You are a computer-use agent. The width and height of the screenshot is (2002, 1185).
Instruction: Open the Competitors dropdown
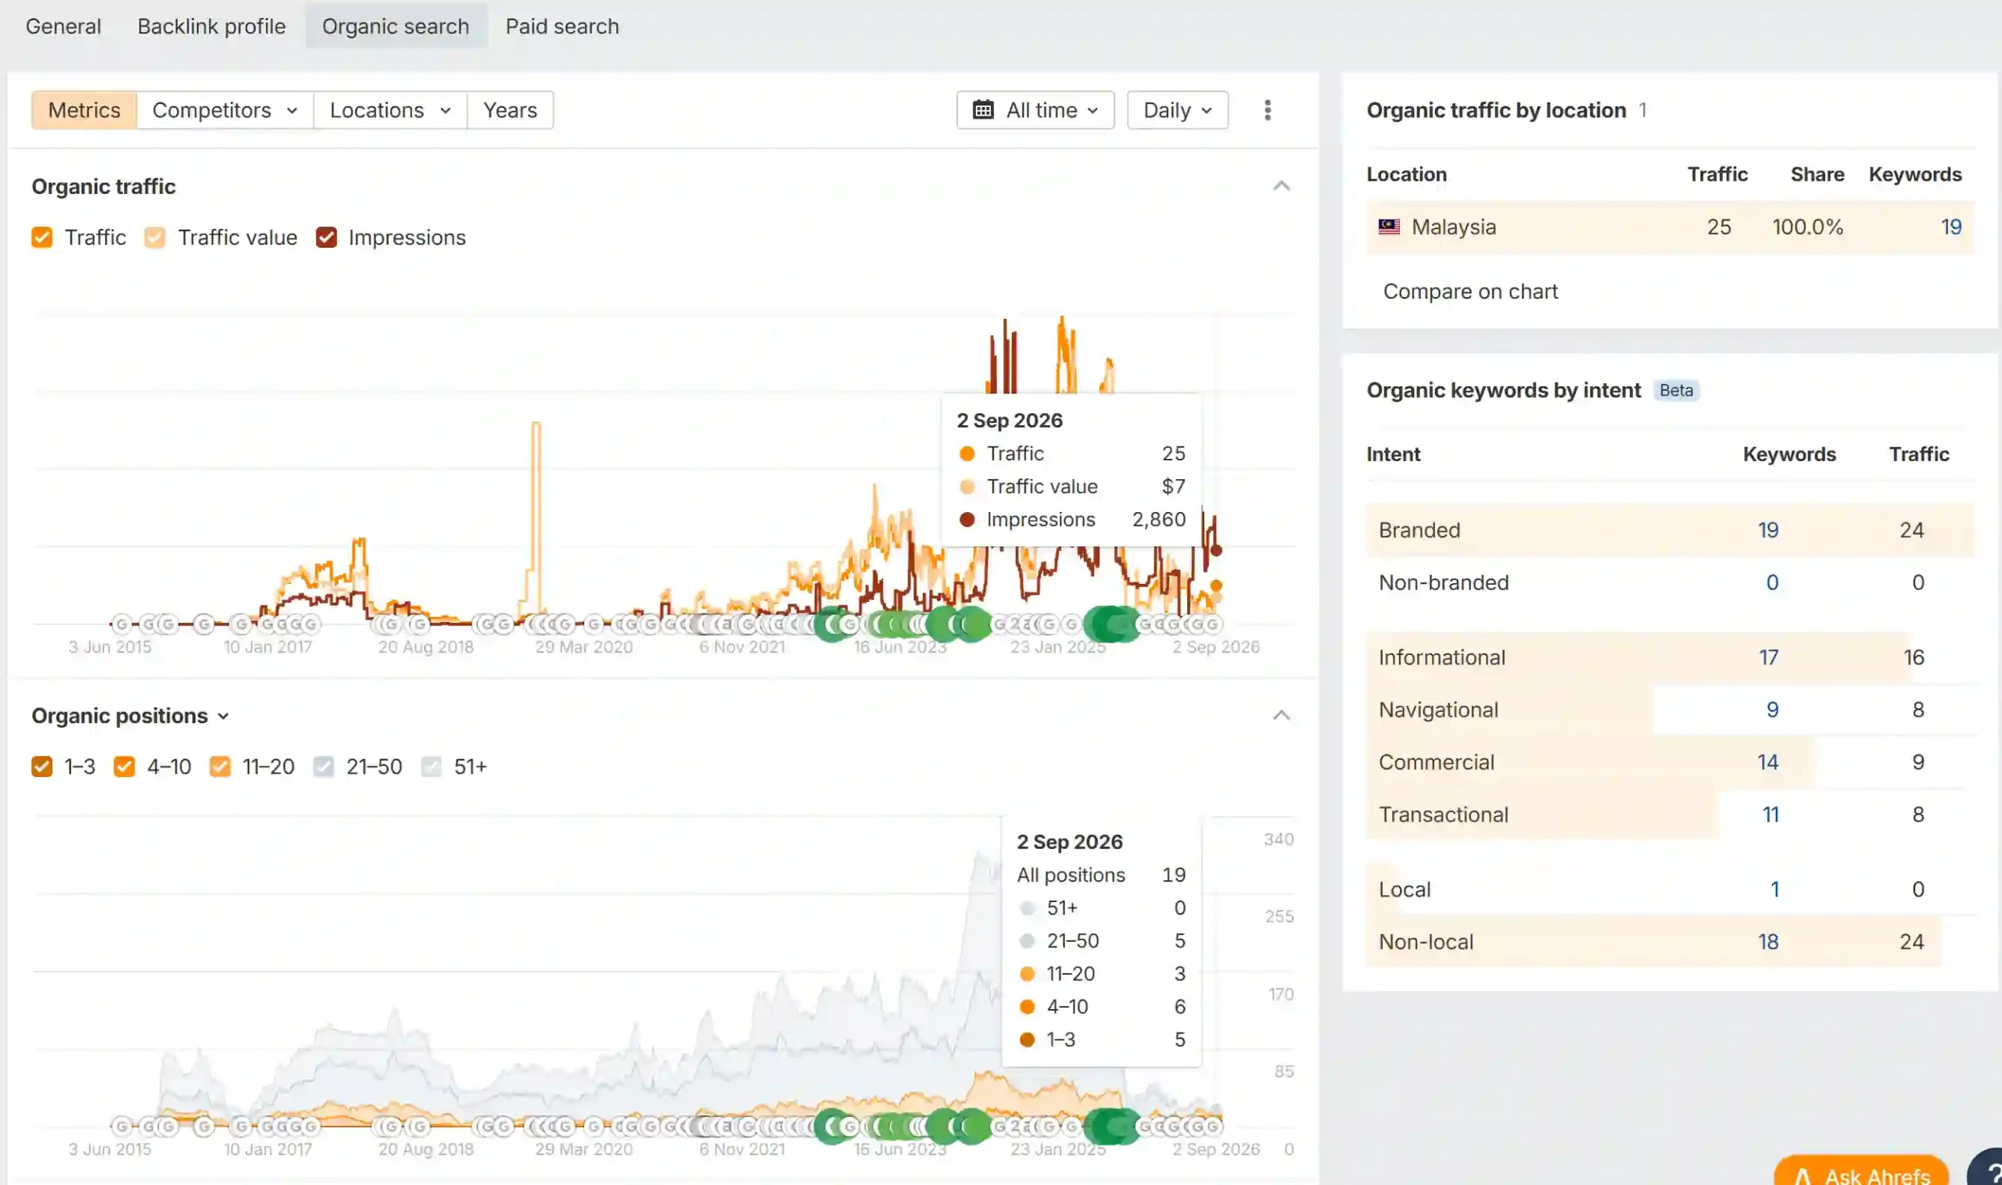(x=224, y=110)
